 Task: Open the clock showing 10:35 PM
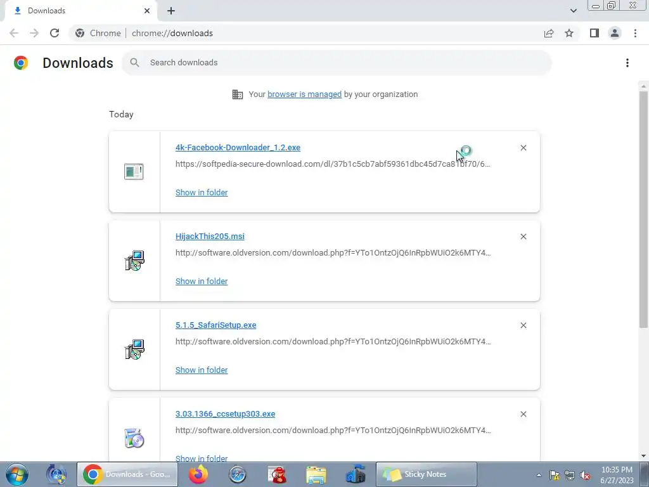click(617, 475)
